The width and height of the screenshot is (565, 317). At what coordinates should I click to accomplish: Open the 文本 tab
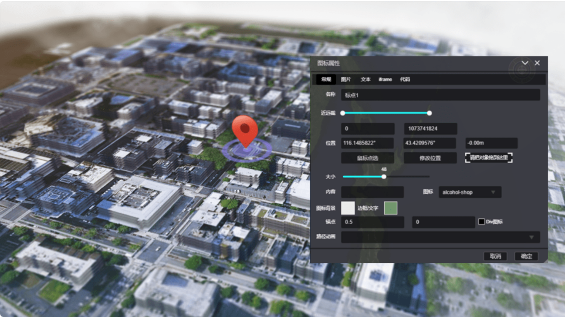[365, 79]
